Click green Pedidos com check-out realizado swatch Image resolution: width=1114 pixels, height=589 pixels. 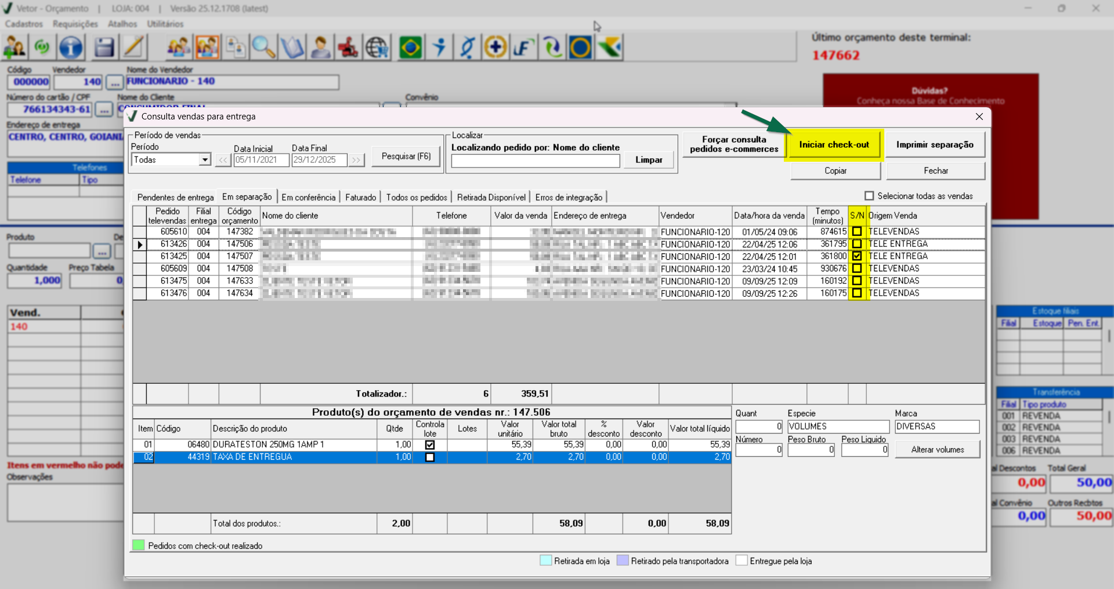point(138,546)
